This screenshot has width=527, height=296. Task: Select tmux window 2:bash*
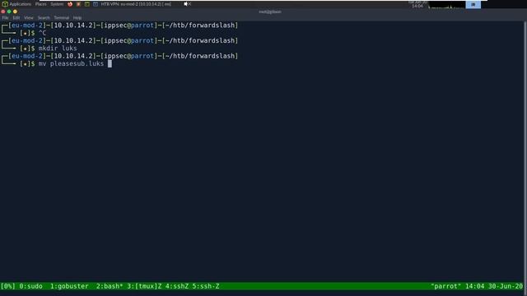tap(110, 286)
